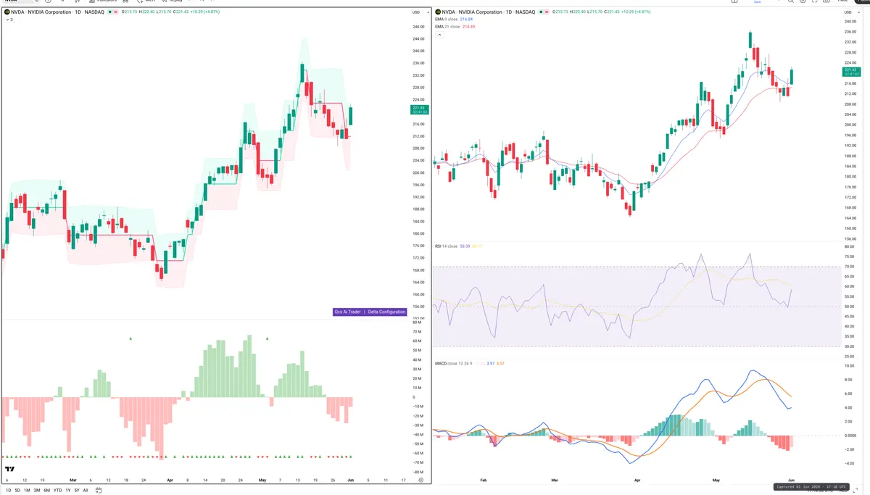The image size is (870, 495).
Task: Select the RSI 14 close legend
Action: pos(446,246)
